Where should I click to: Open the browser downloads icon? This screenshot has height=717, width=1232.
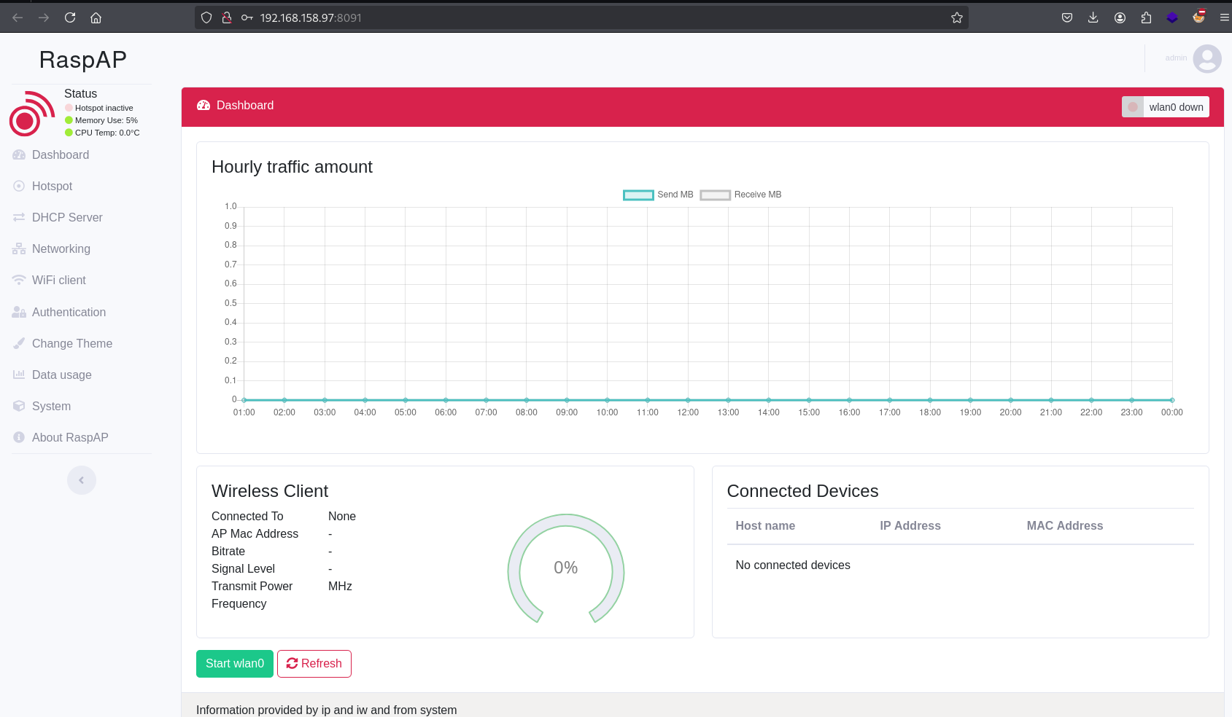pos(1093,17)
